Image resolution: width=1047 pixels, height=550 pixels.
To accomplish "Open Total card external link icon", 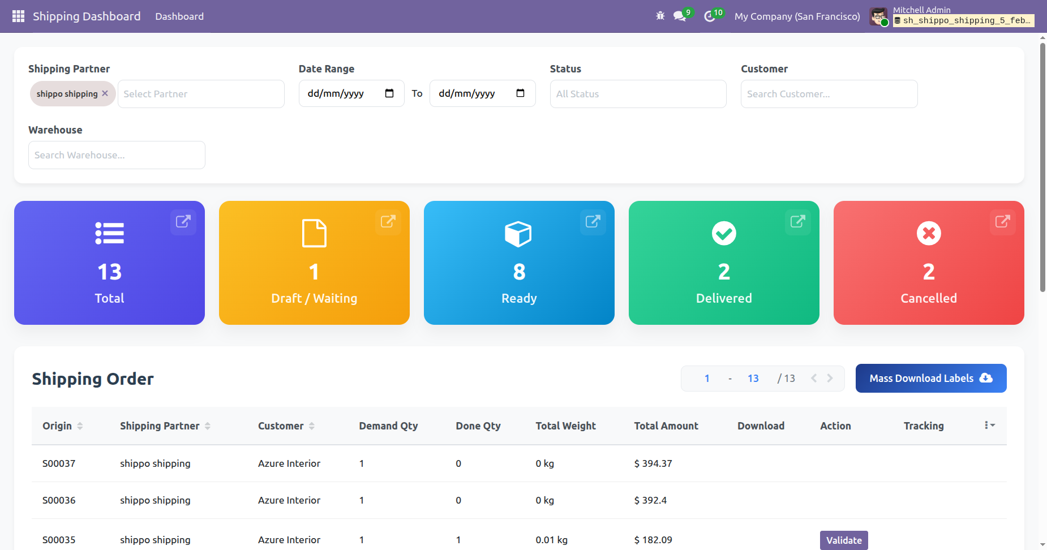I will pos(183,221).
